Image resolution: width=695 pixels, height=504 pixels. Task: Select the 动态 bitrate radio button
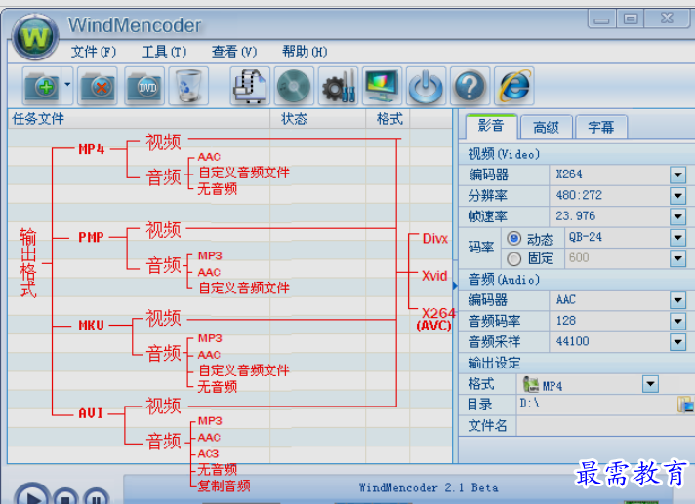click(x=513, y=239)
